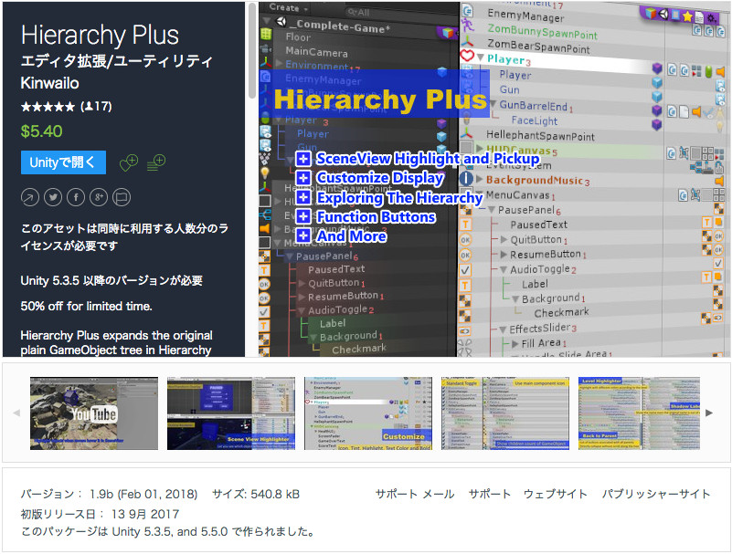Click the 'Hierarchy Plus' asset title

(100, 36)
